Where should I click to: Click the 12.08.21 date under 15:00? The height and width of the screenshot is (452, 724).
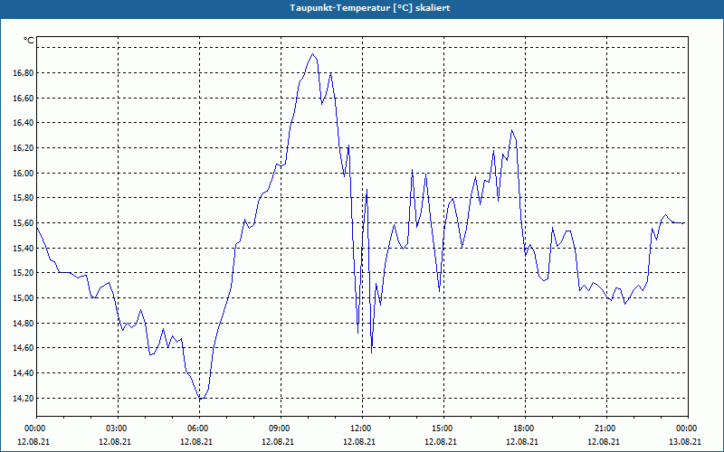click(442, 442)
